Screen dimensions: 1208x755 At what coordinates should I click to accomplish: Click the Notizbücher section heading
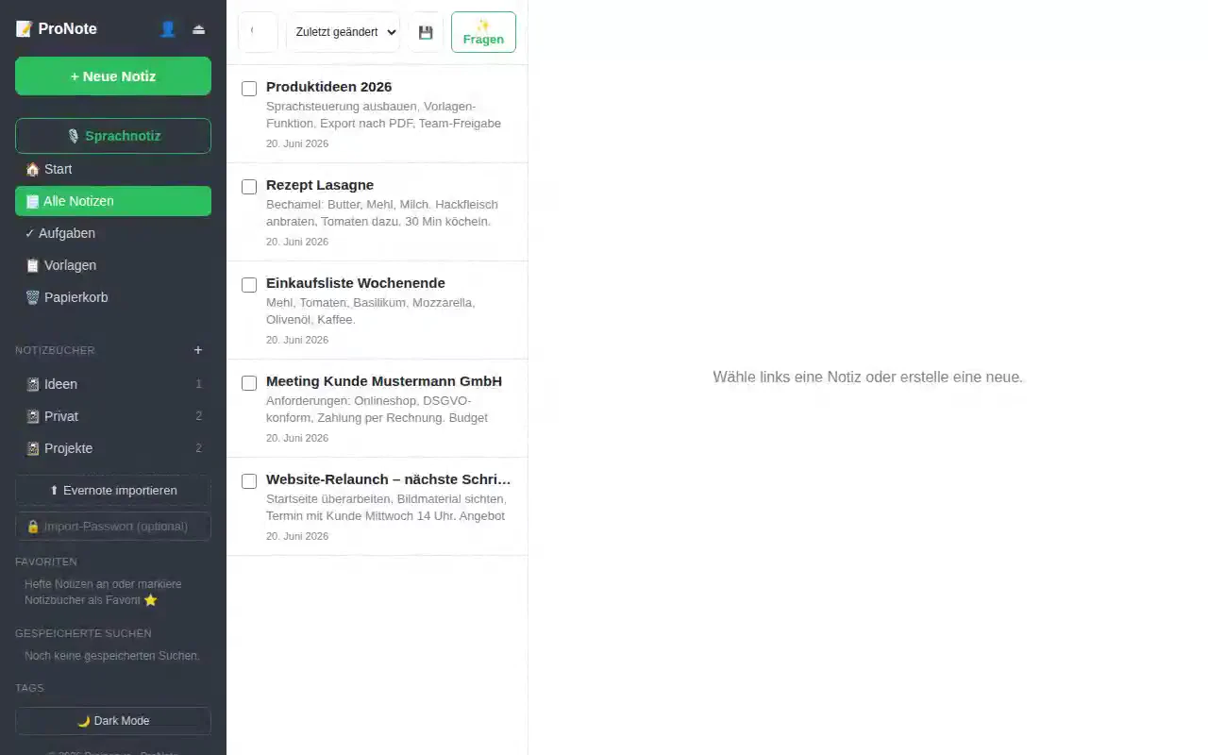coord(55,350)
